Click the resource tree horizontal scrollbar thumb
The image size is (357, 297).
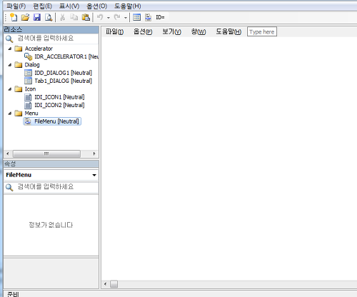pyautogui.click(x=46, y=153)
